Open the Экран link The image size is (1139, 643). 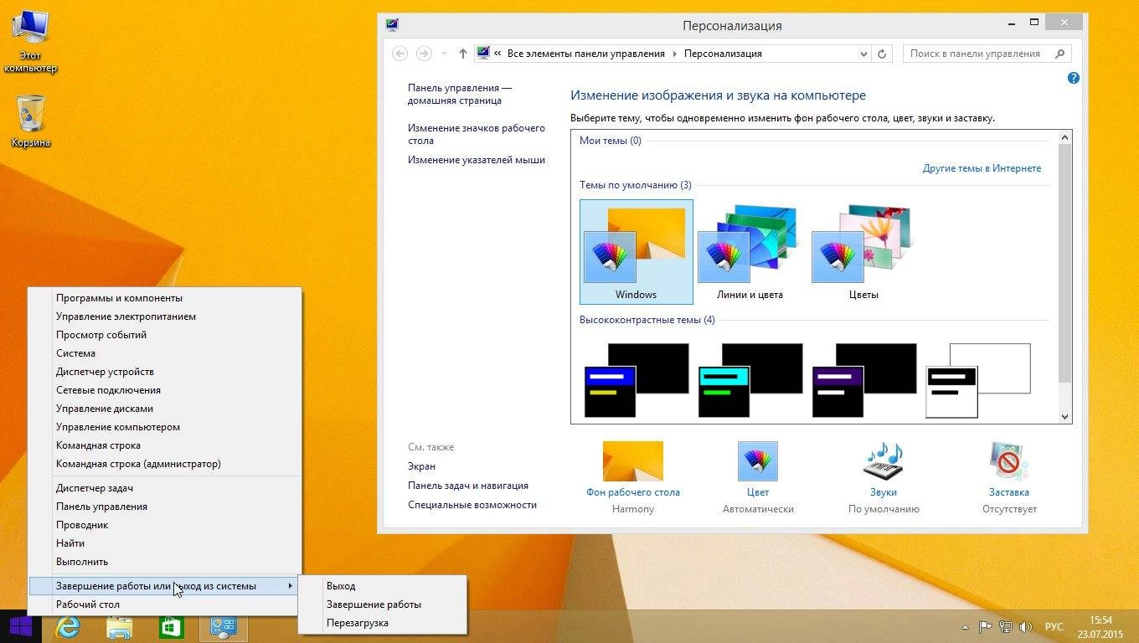421,466
